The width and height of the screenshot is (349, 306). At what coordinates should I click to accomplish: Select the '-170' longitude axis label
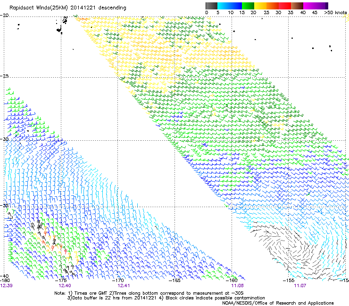click(118, 281)
